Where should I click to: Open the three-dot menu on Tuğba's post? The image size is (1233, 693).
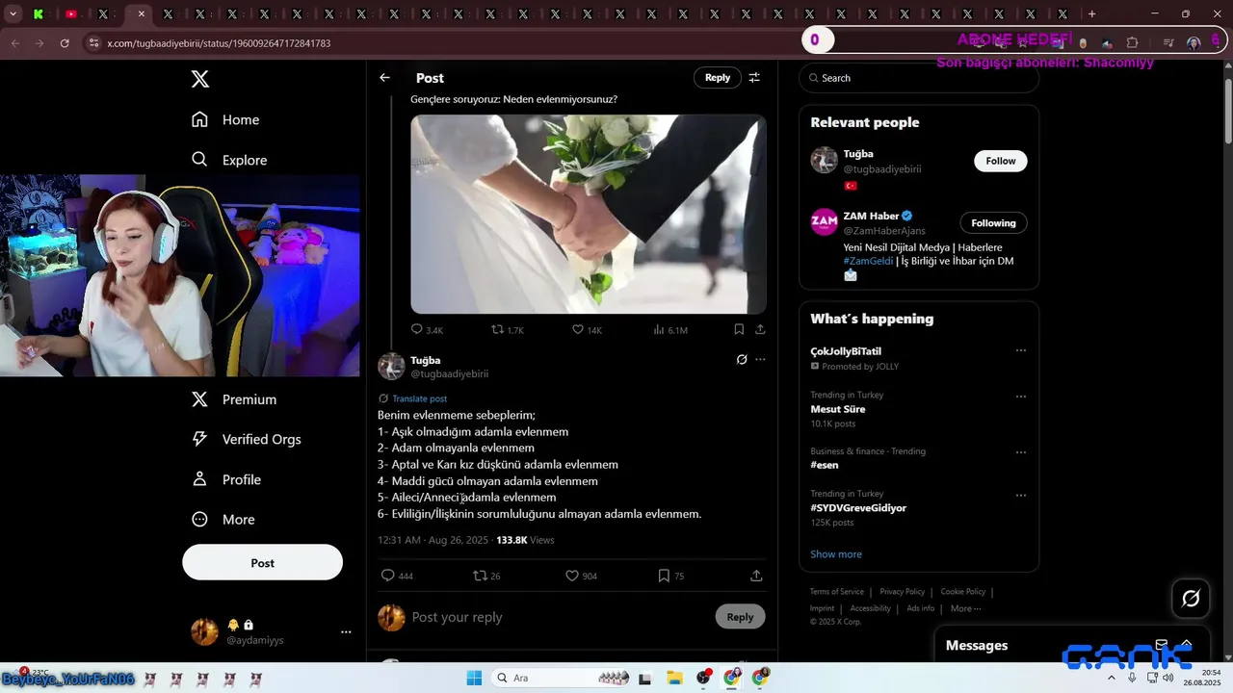pos(760,360)
